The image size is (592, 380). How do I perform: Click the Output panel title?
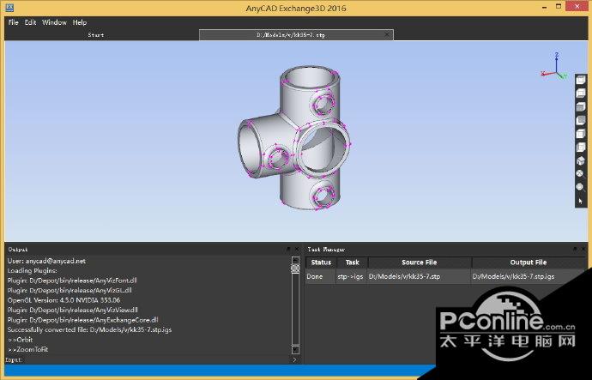tap(18, 250)
